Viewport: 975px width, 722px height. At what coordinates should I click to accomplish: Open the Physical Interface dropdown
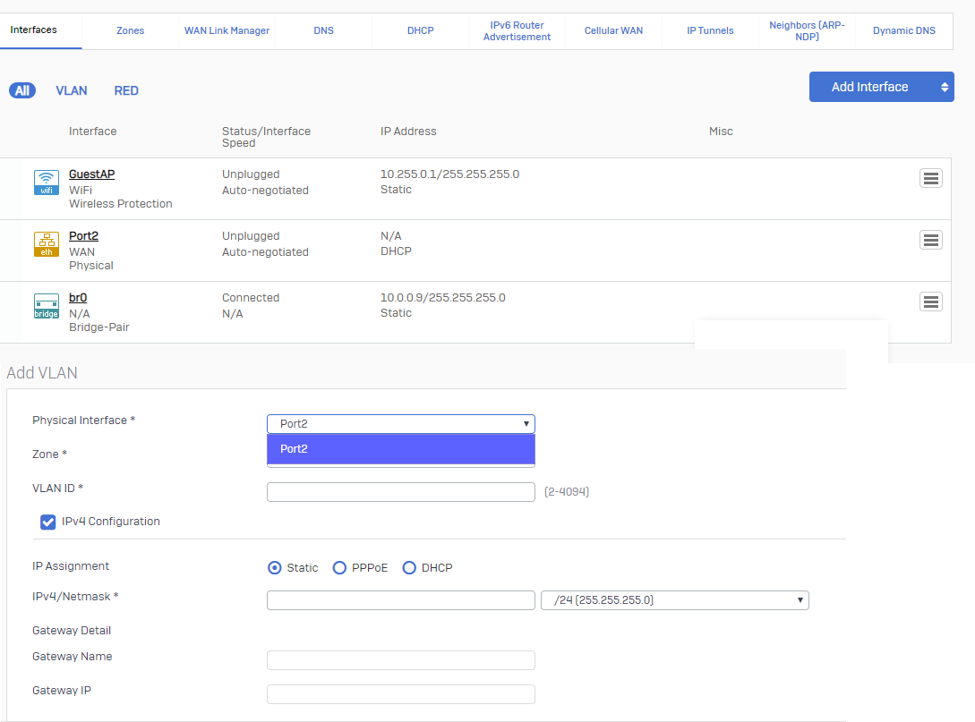click(x=400, y=424)
